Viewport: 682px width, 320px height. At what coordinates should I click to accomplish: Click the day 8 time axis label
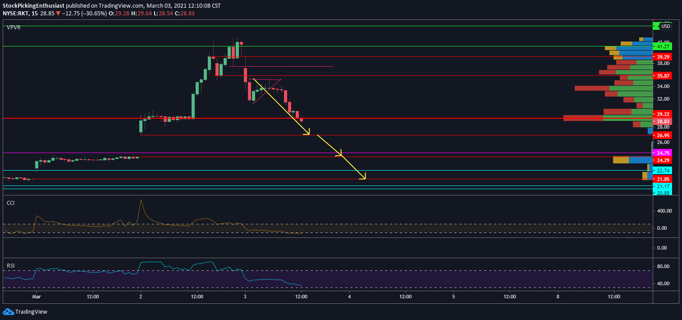click(558, 297)
